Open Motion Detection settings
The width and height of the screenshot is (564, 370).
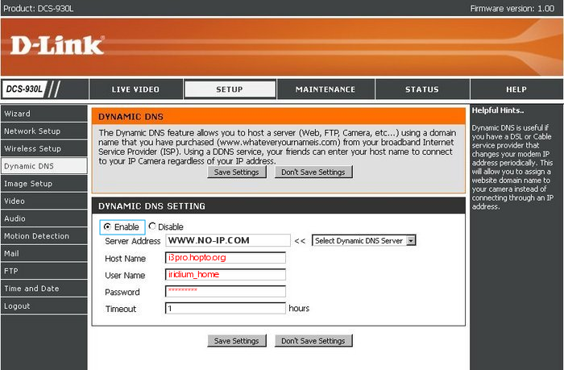(44, 236)
